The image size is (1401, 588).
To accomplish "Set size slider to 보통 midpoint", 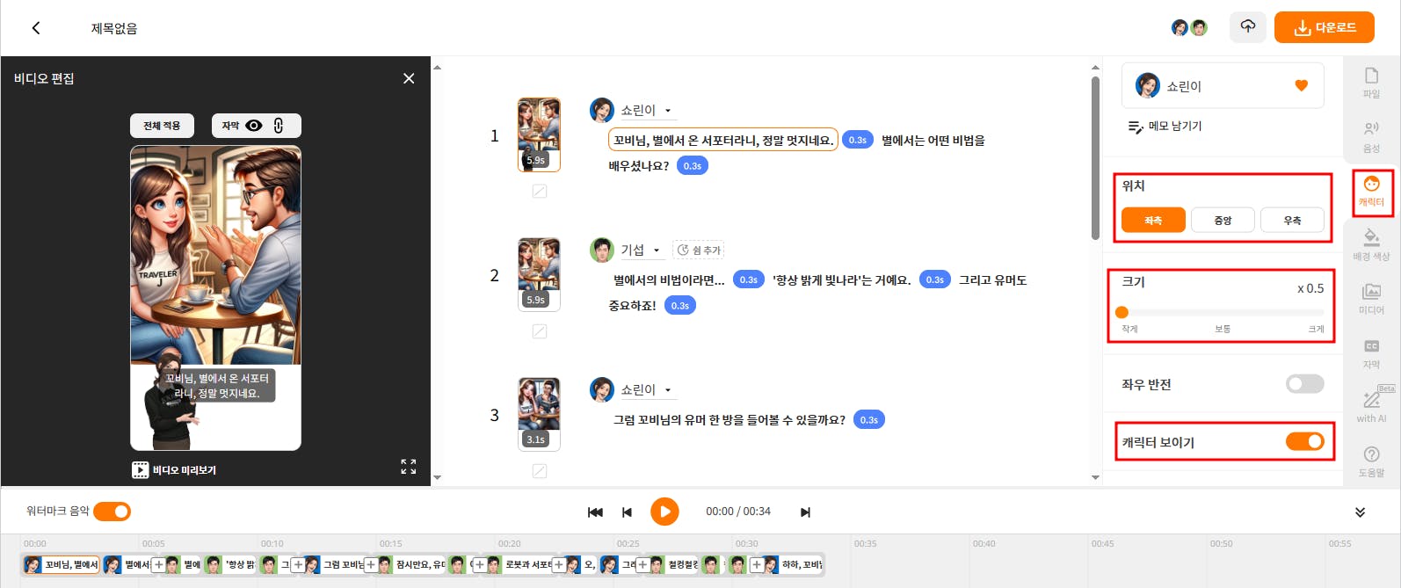I will pyautogui.click(x=1223, y=312).
